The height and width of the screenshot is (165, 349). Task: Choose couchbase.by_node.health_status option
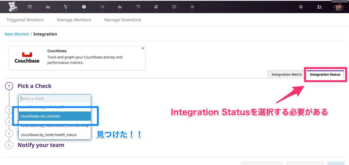(55, 134)
